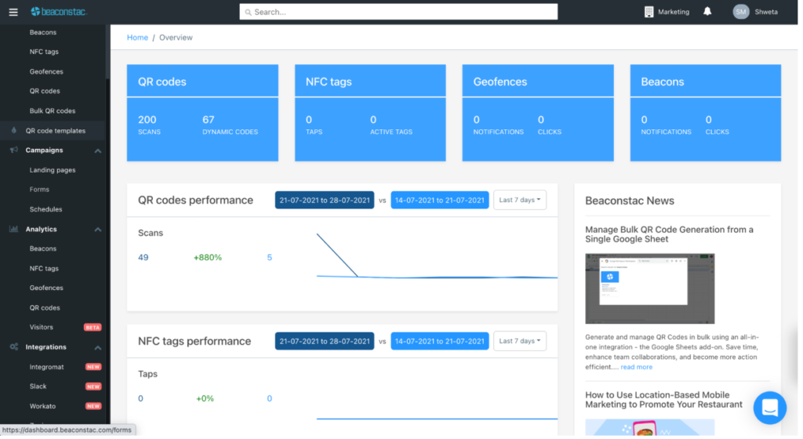Click the Campaigns megaphone icon
This screenshot has width=803, height=439.
coord(14,151)
